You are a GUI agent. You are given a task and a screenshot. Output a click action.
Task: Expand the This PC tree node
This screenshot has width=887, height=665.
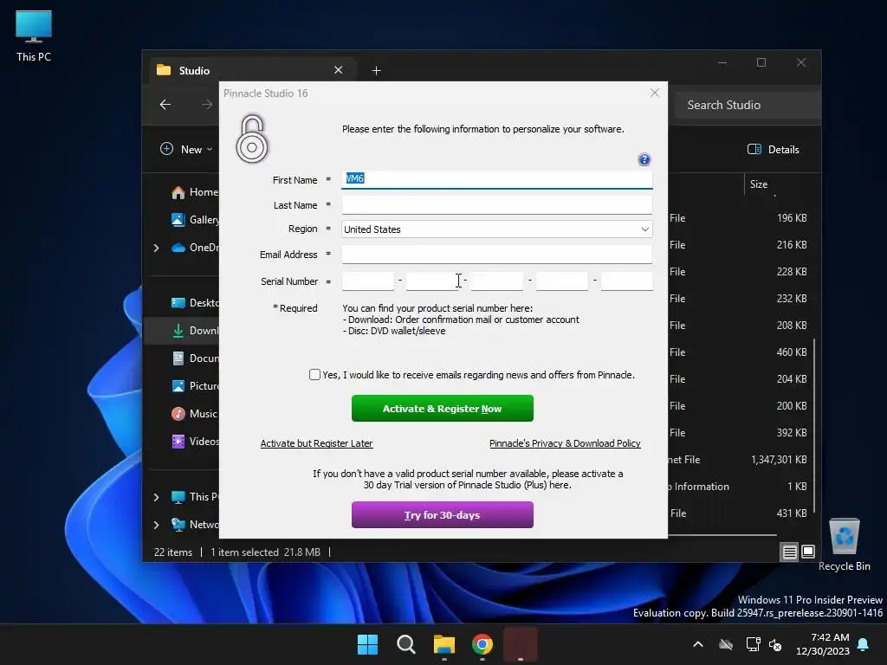tap(156, 497)
